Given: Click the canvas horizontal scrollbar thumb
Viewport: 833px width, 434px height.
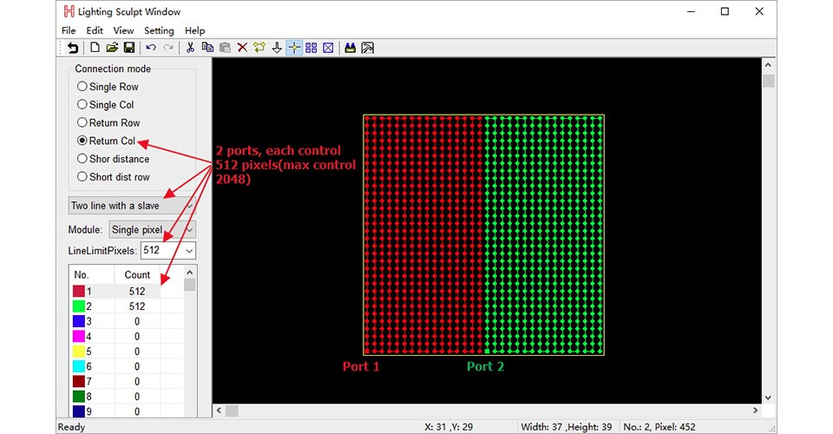Looking at the screenshot, I should coord(233,411).
